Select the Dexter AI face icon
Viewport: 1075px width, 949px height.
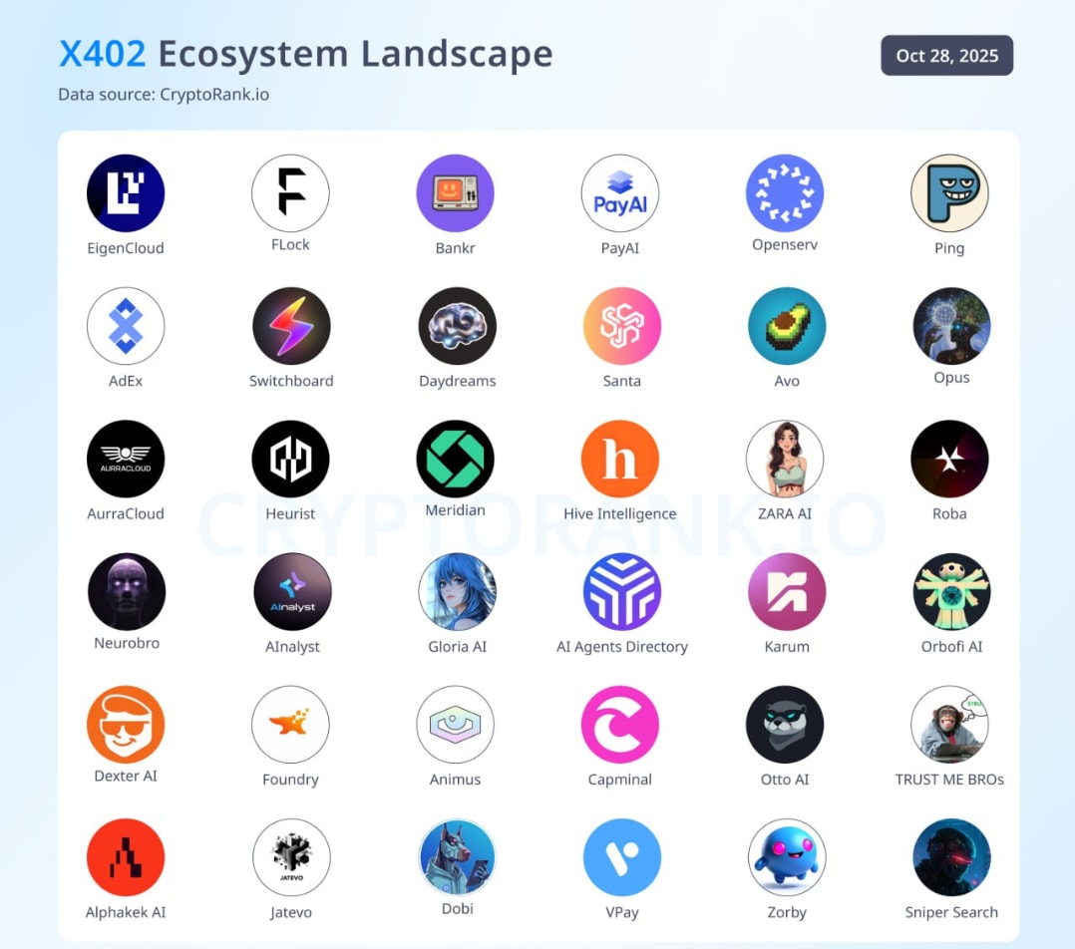126,725
